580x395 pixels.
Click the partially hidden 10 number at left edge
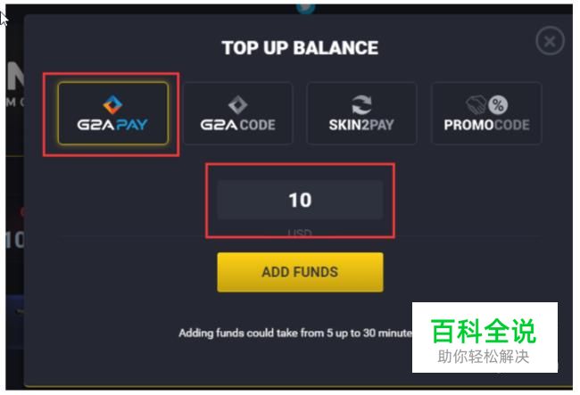click(x=15, y=240)
